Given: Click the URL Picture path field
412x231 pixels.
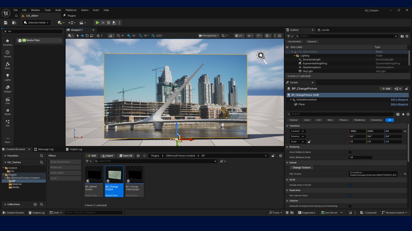Looking at the screenshot, I should point(373,174).
